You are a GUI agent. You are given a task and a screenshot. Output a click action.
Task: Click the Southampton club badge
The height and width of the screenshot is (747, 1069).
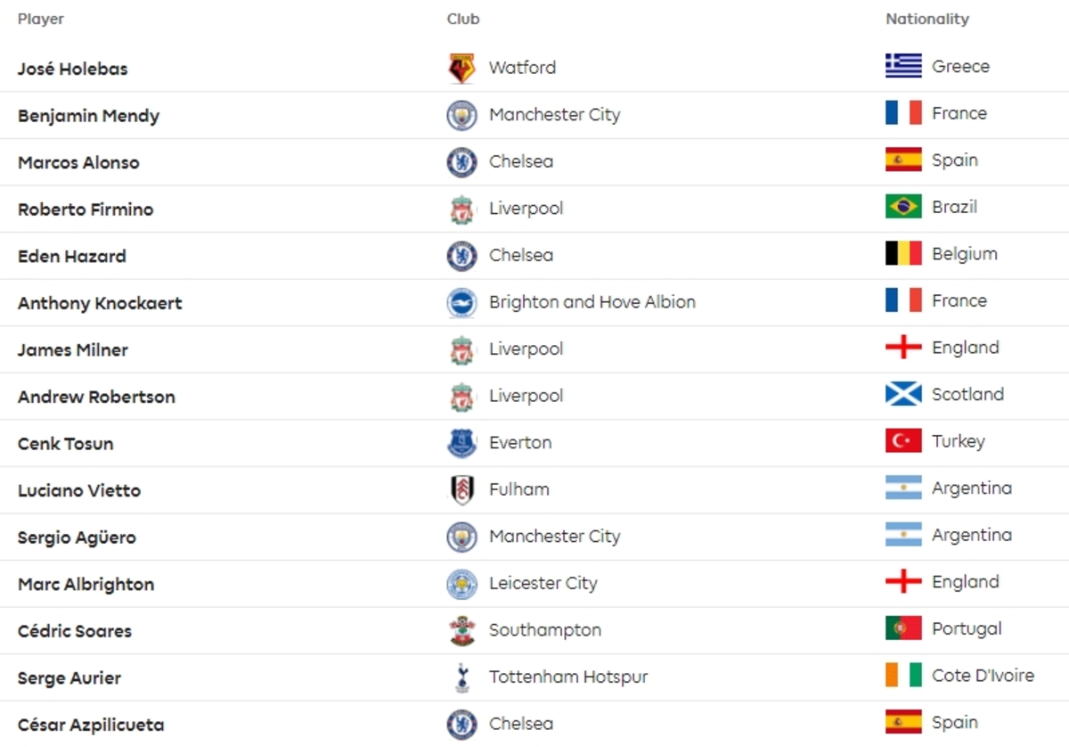[461, 630]
